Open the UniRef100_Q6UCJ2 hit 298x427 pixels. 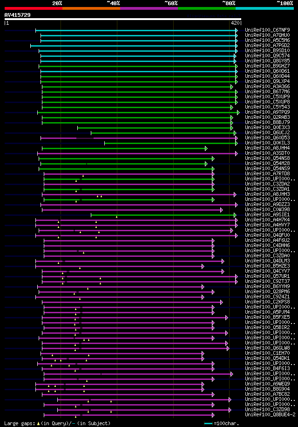click(x=268, y=132)
